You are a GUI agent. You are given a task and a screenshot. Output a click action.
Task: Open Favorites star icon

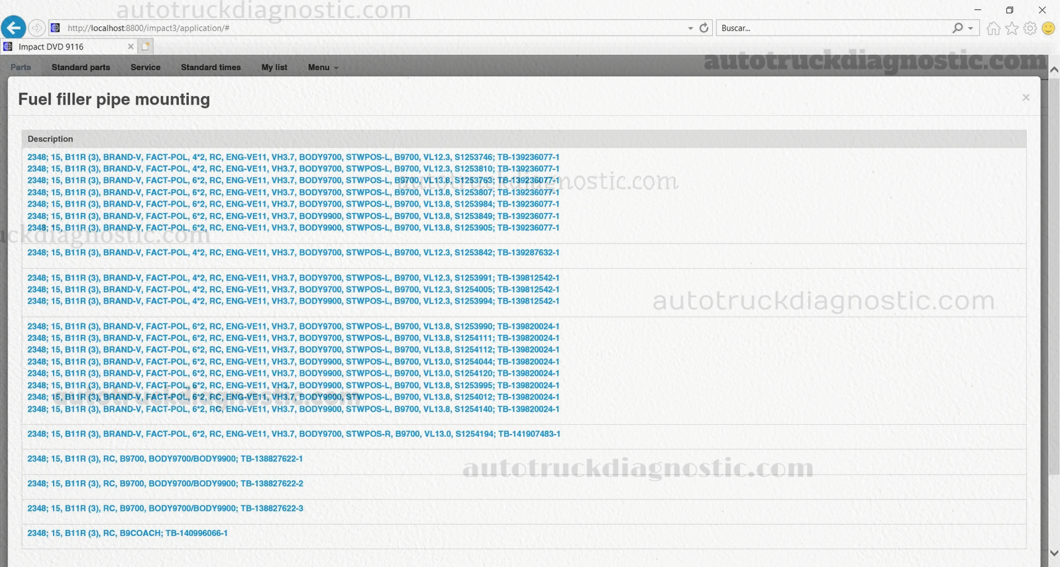(1012, 28)
